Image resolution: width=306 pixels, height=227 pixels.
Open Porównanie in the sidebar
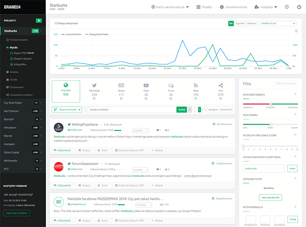pyautogui.click(x=15, y=87)
